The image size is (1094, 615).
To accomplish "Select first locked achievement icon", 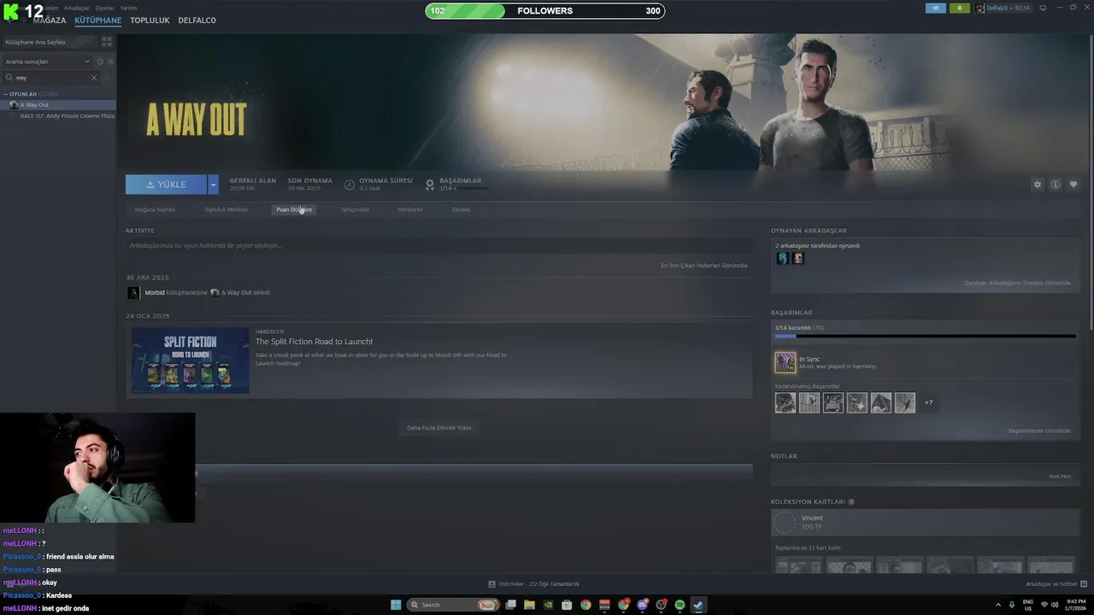I will [x=785, y=402].
